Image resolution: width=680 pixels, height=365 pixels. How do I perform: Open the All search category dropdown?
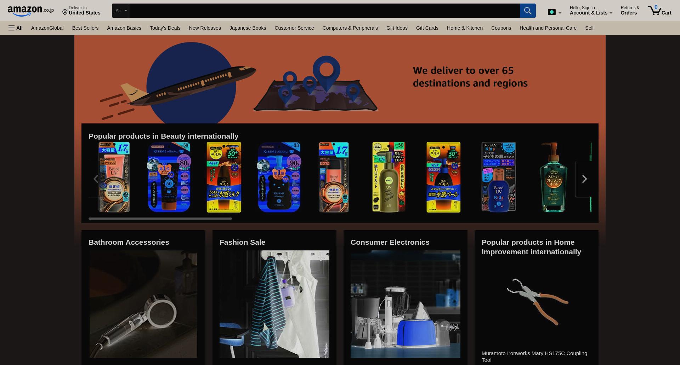(x=121, y=11)
